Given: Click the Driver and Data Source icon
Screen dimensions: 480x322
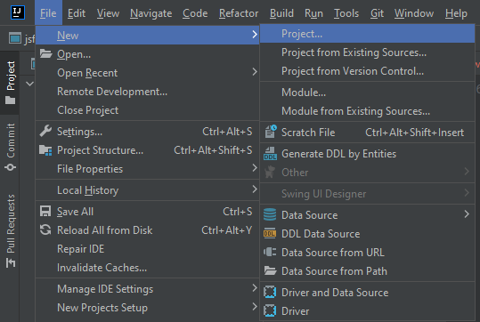Looking at the screenshot, I should (270, 292).
